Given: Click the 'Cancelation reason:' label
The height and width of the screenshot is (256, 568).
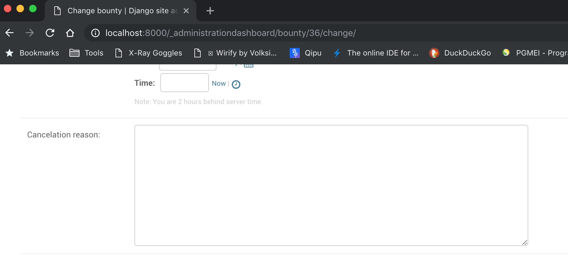Looking at the screenshot, I should [64, 135].
